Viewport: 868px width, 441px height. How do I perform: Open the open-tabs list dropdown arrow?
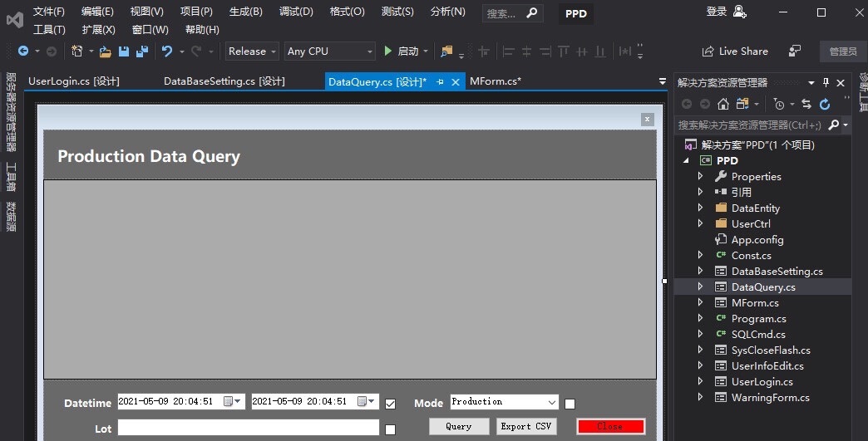tap(662, 81)
